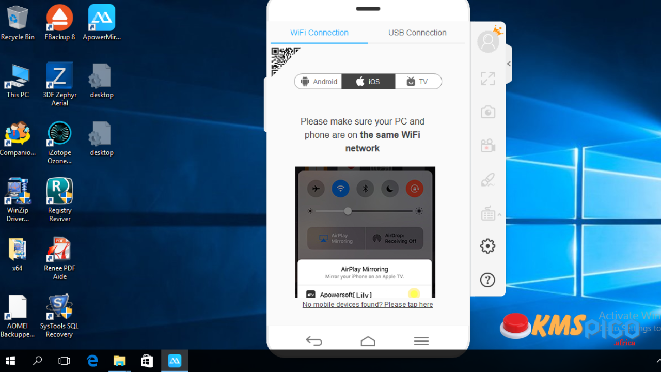The image size is (661, 372).
Task: Click the phone menu navigation button
Action: 421,341
